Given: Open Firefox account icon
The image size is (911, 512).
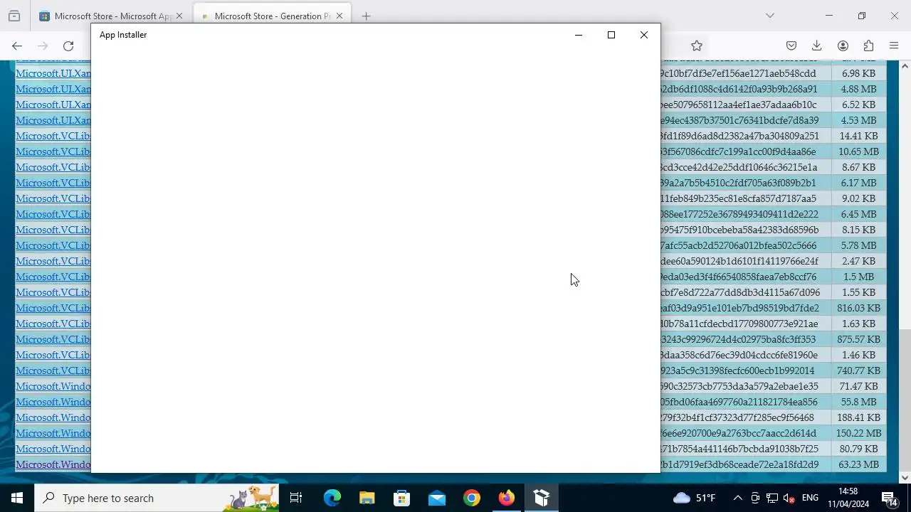Looking at the screenshot, I should 843,46.
